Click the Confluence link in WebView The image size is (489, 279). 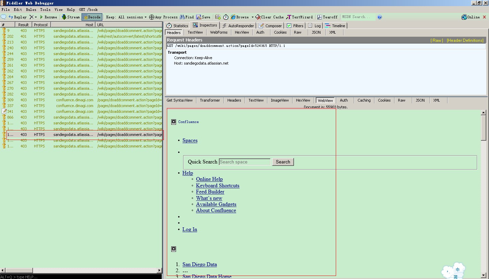click(x=188, y=122)
